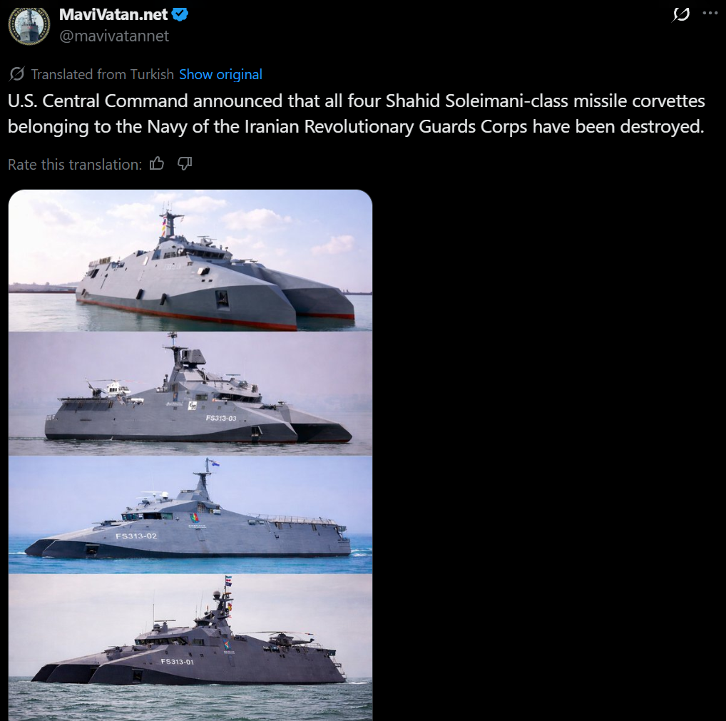The height and width of the screenshot is (721, 726).
Task: Click the Rate this translation label
Action: [x=75, y=165]
